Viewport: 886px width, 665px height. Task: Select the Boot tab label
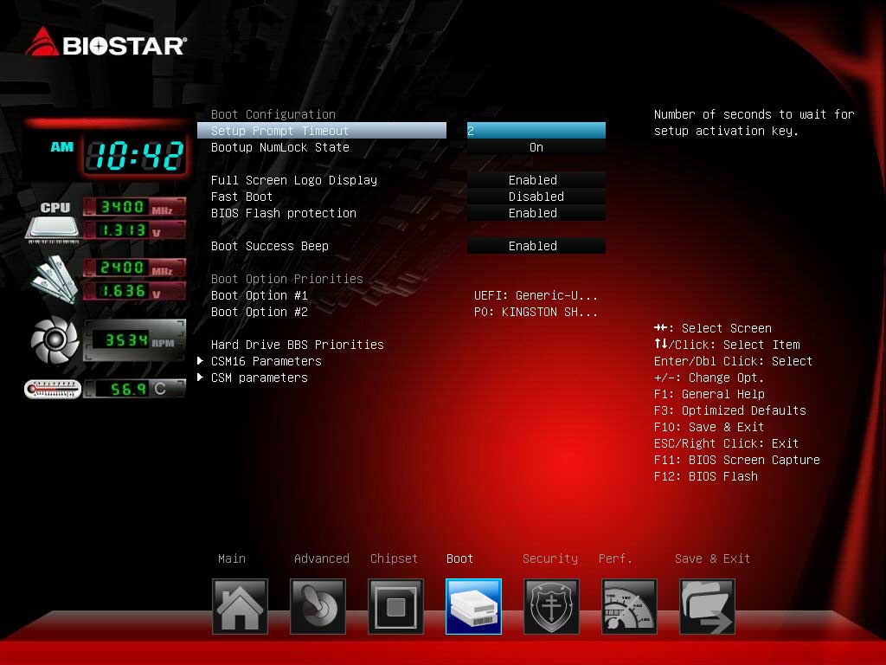459,558
